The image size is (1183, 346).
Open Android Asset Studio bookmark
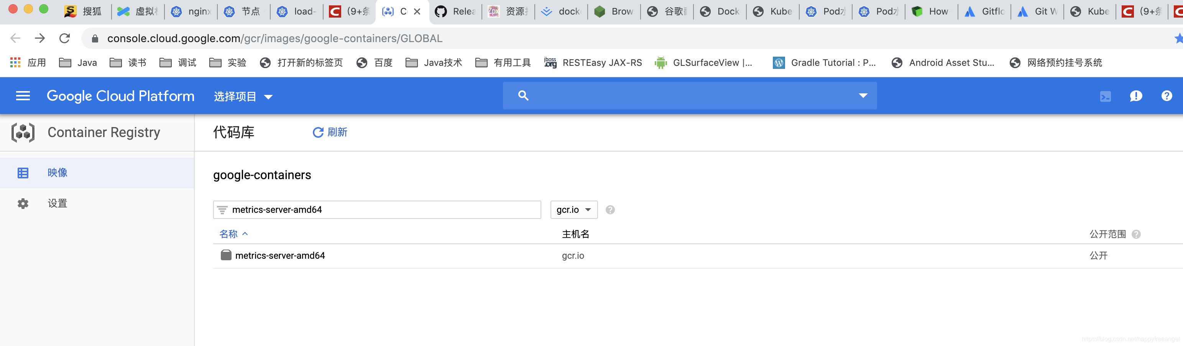(943, 63)
